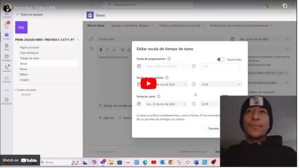Open the Calendario icon in the Teams sidebar
This screenshot has height=168, width=299.
7,57
